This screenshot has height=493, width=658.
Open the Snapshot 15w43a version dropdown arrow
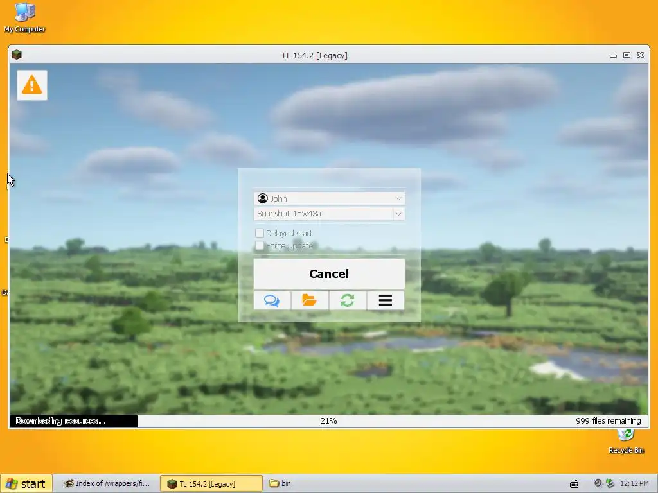[398, 214]
